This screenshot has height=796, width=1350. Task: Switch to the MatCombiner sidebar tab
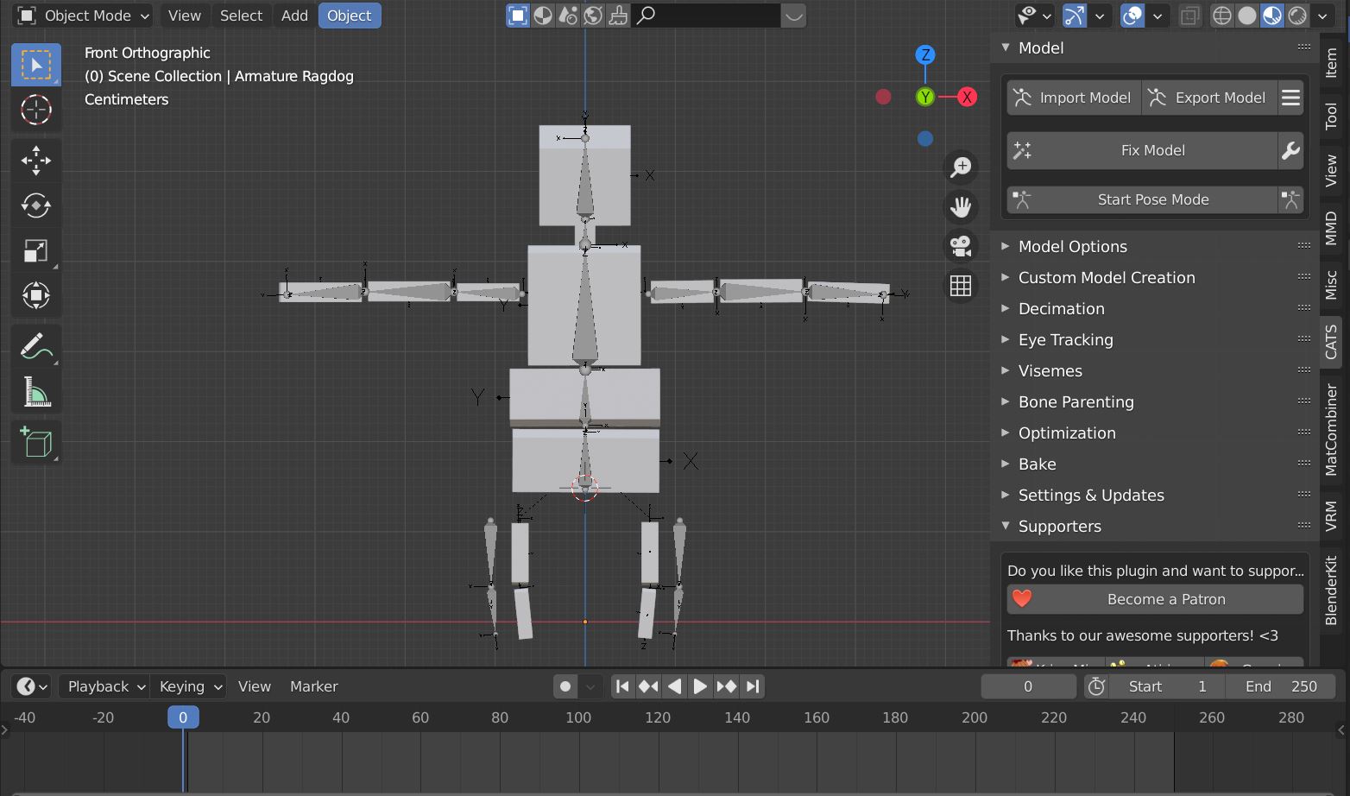tap(1331, 429)
